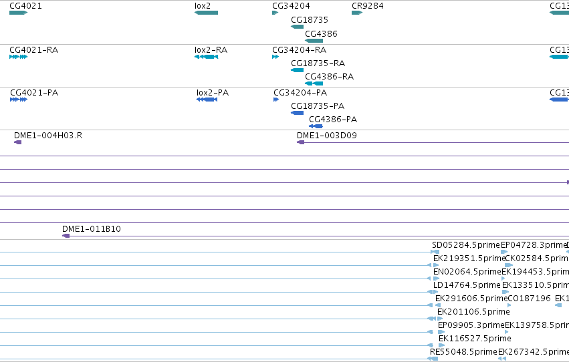Click the CG34204 gene glyph
569x362 pixels.
pyautogui.click(x=275, y=13)
